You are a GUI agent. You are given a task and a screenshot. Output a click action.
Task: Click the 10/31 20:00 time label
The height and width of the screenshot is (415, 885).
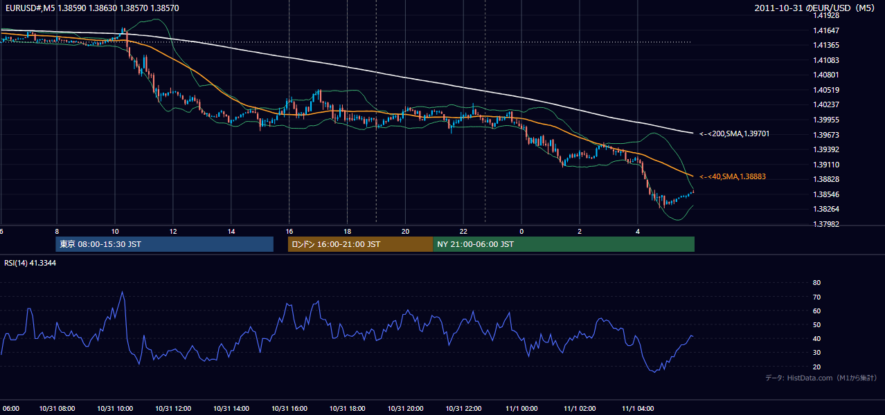coord(406,408)
